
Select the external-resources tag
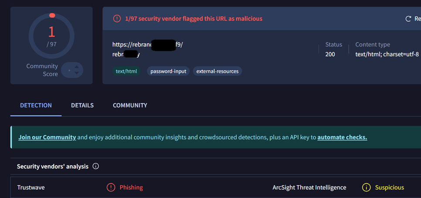point(217,71)
